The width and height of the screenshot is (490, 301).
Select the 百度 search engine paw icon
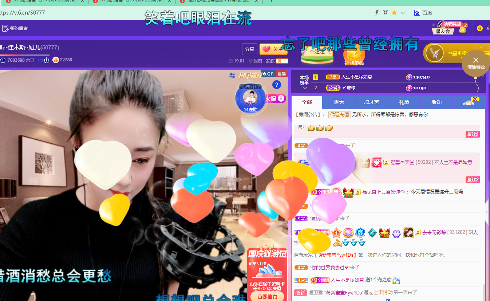tap(417, 13)
